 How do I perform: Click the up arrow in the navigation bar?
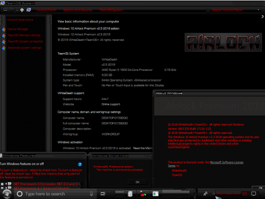(x=22, y=10)
